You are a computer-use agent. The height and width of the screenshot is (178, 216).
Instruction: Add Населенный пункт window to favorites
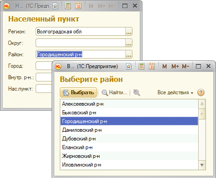pyautogui.click(x=55, y=6)
